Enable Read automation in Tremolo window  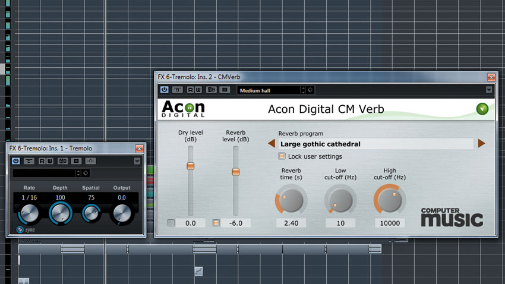point(42,160)
